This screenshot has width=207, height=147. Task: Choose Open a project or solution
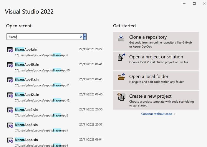(x=156, y=61)
